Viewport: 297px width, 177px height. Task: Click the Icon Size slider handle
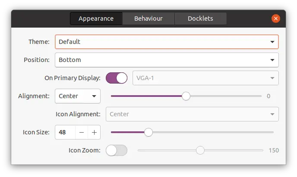(148, 132)
